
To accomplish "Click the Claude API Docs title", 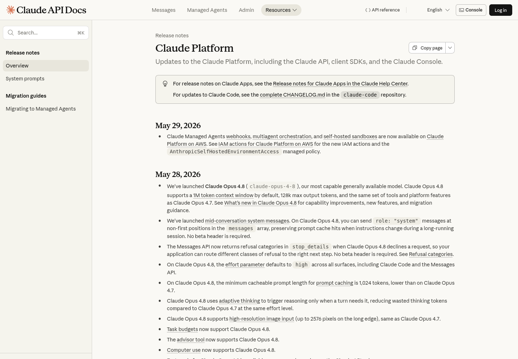I will coord(51,10).
